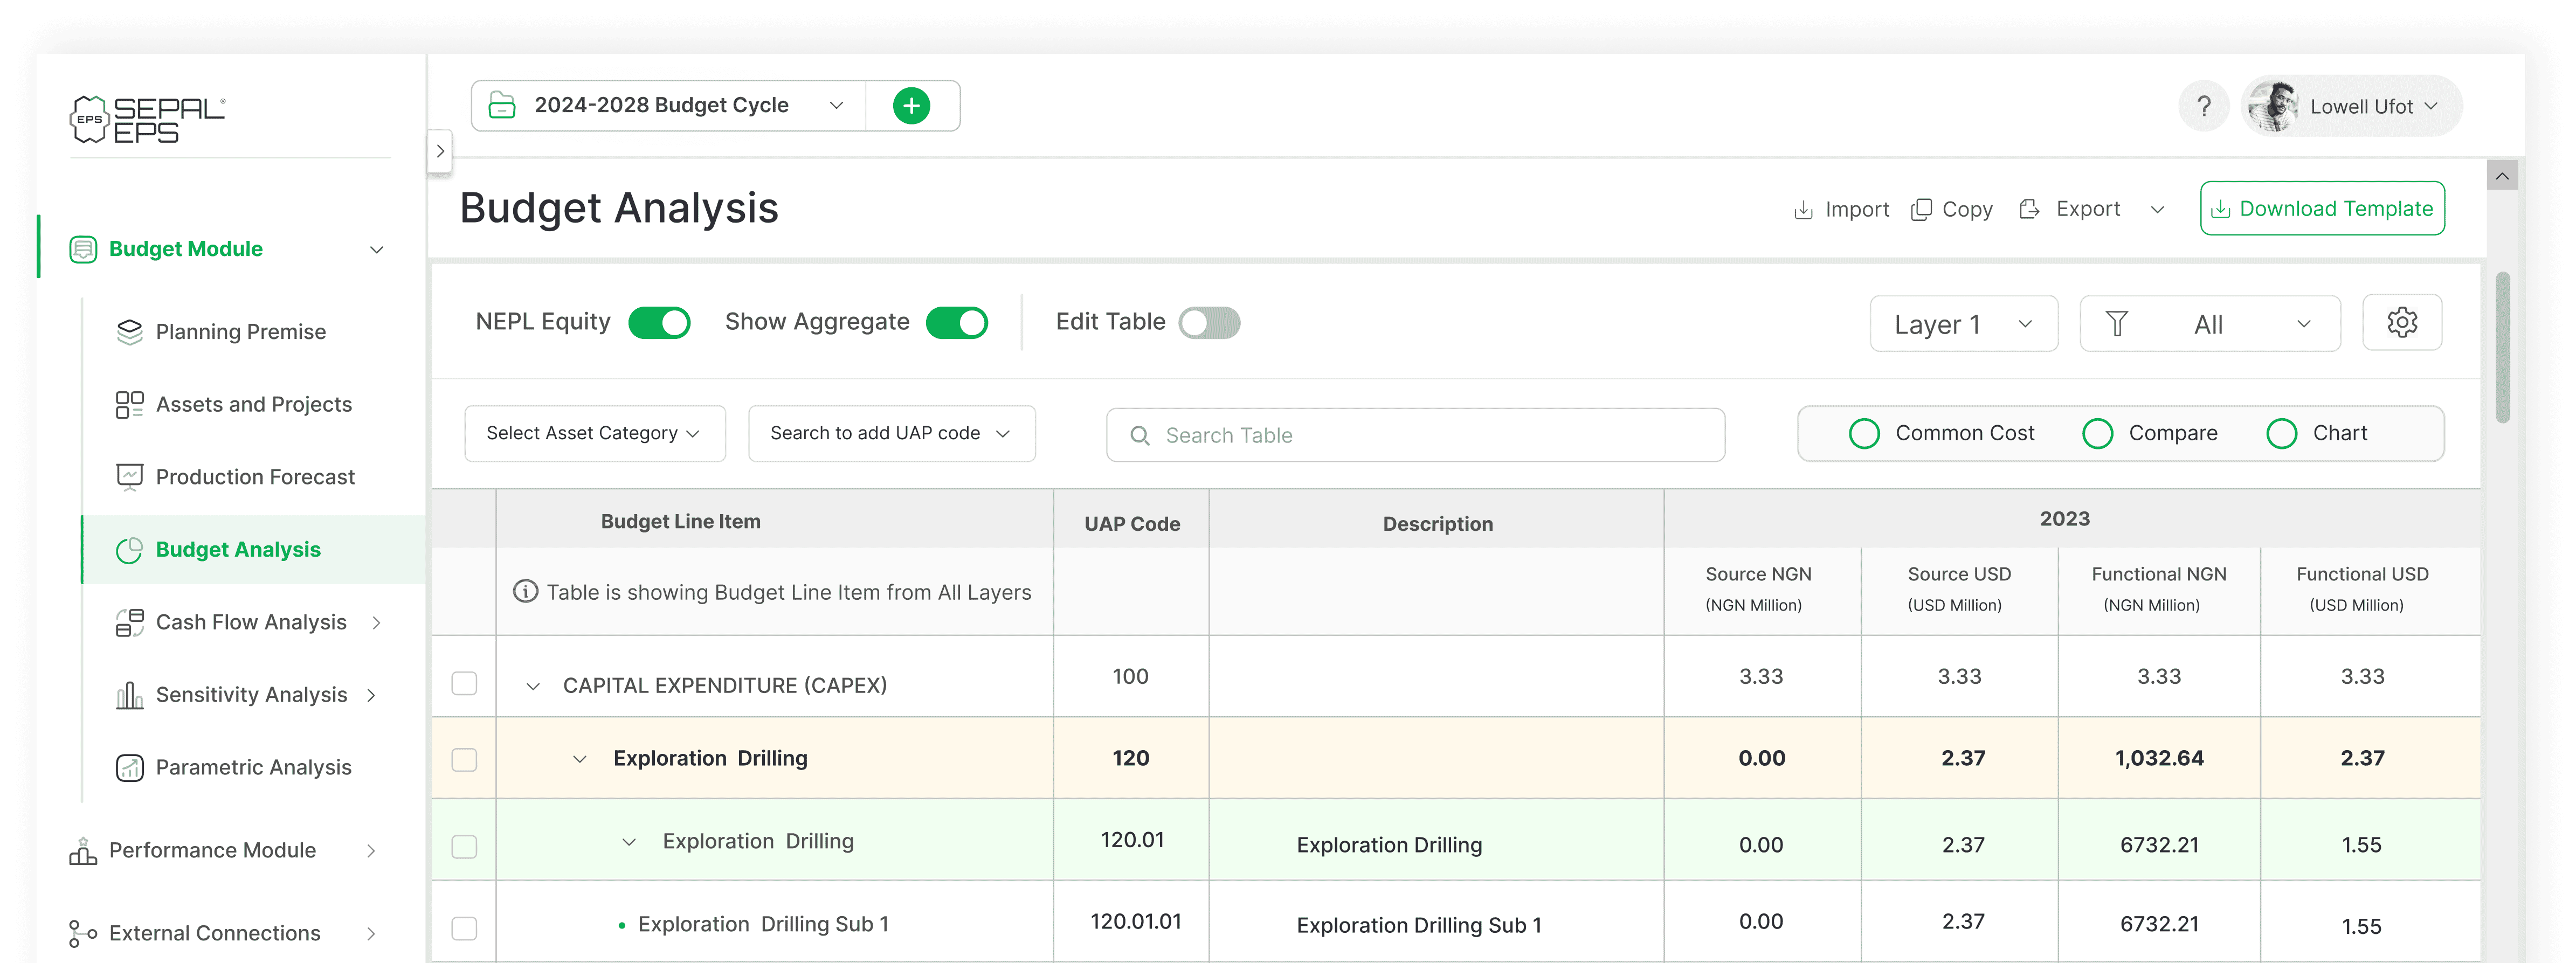Open the Lowell Ufot user menu chevron
This screenshot has width=2576, height=963.
[2431, 106]
